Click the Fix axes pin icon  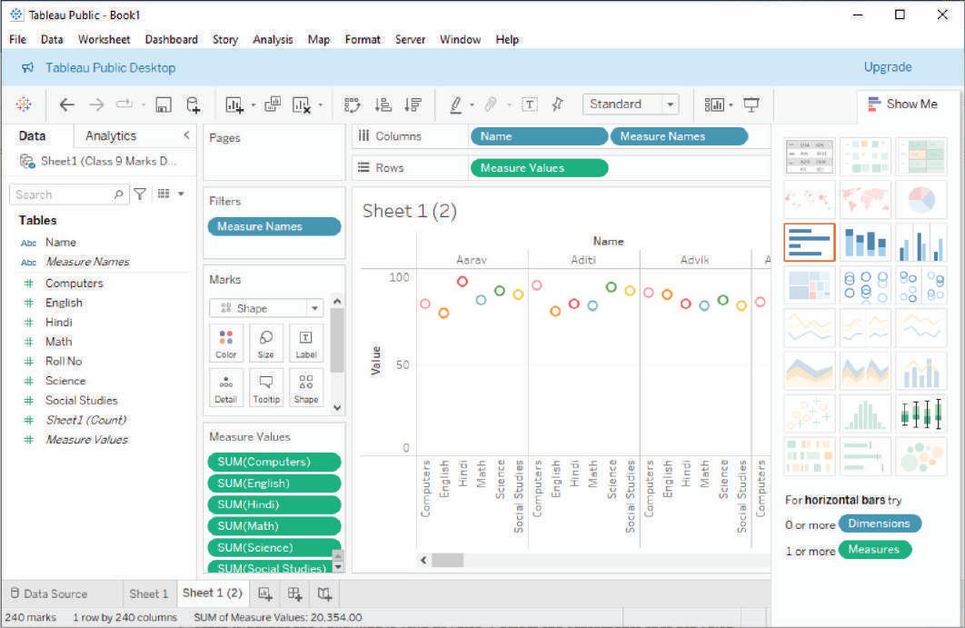[x=558, y=104]
